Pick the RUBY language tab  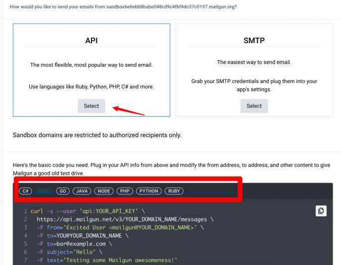coord(174,191)
